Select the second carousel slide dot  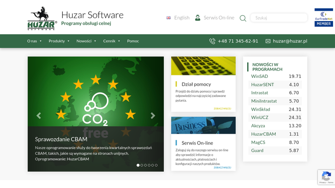142,165
